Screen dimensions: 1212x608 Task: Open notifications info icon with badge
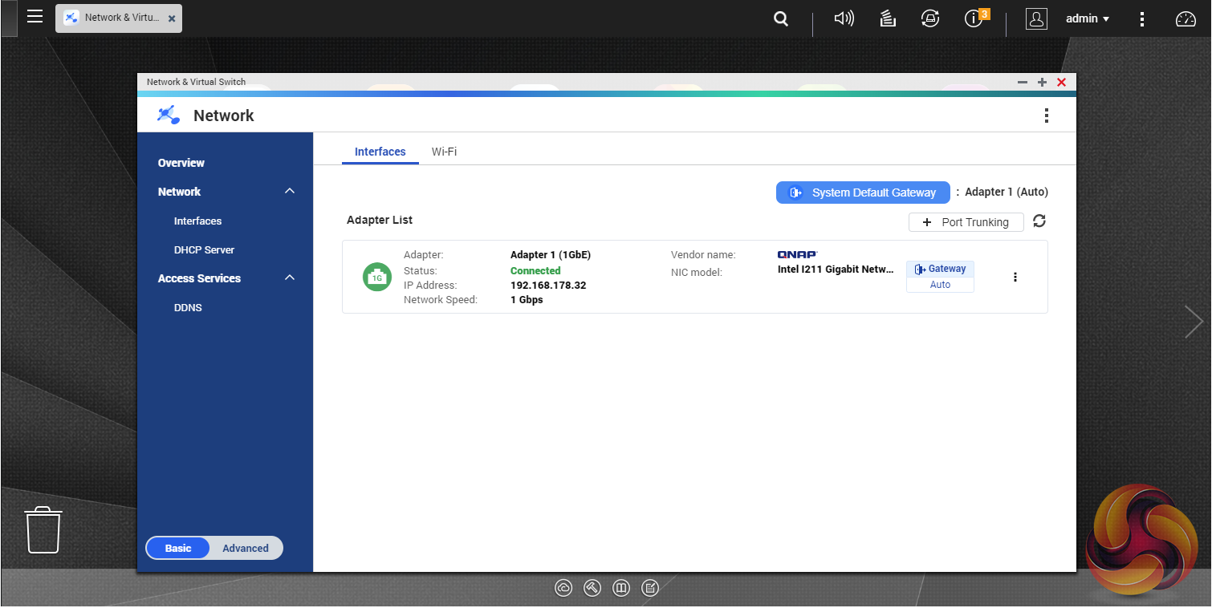[974, 18]
